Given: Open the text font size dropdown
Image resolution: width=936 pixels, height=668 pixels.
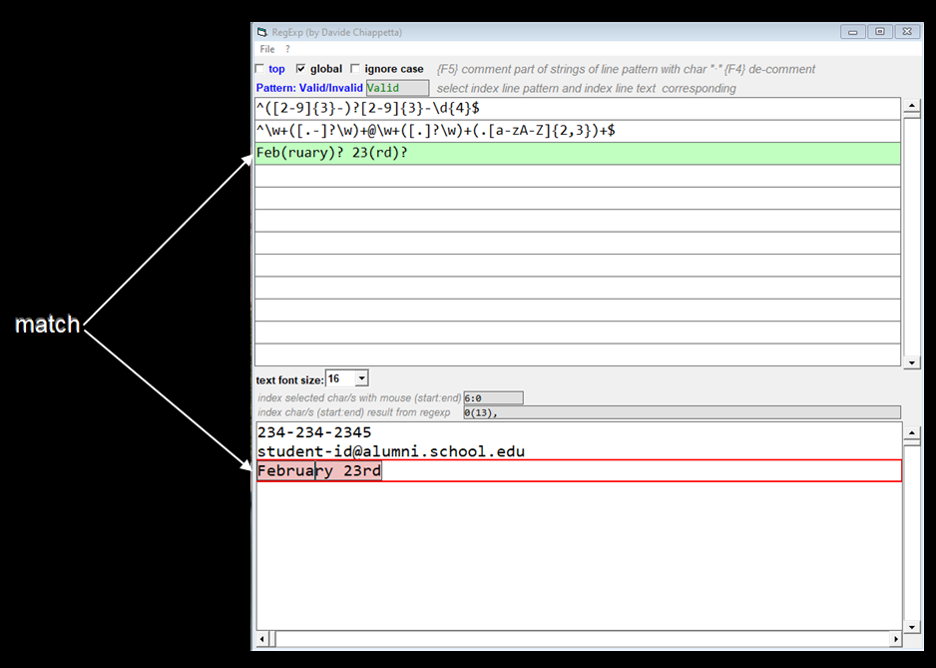Looking at the screenshot, I should click(x=362, y=378).
